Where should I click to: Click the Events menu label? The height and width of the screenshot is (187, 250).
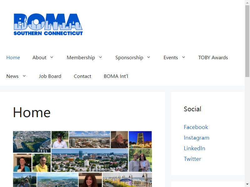pyautogui.click(x=171, y=57)
